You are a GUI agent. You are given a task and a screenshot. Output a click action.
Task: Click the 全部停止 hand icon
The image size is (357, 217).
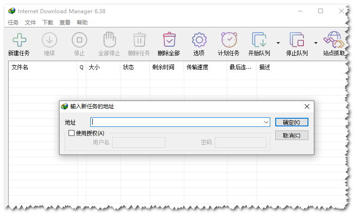[x=109, y=39]
